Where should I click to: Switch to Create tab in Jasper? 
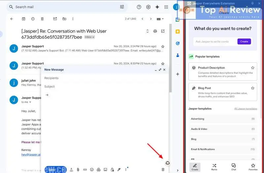[x=195, y=167]
